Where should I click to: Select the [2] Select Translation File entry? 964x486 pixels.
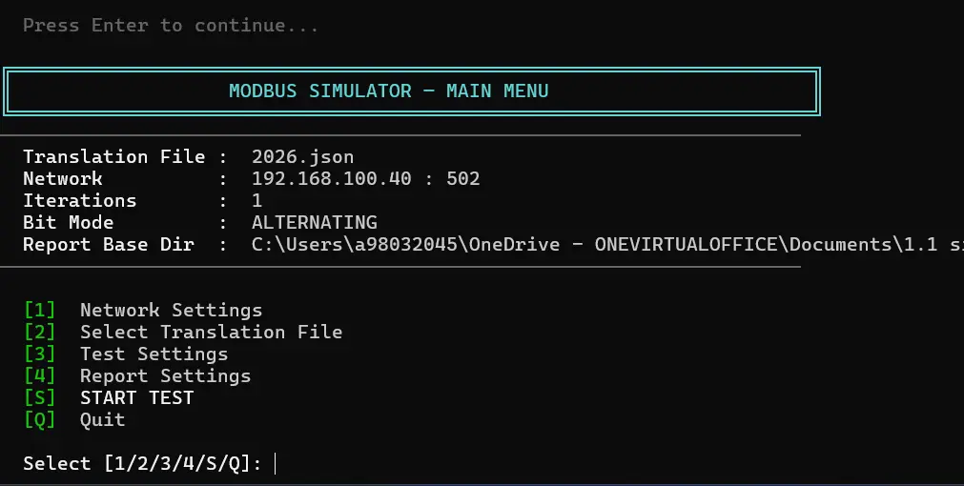click(182, 333)
